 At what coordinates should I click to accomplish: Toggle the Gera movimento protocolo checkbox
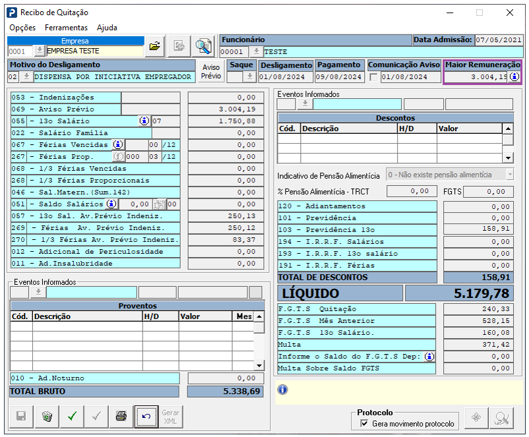(x=365, y=424)
